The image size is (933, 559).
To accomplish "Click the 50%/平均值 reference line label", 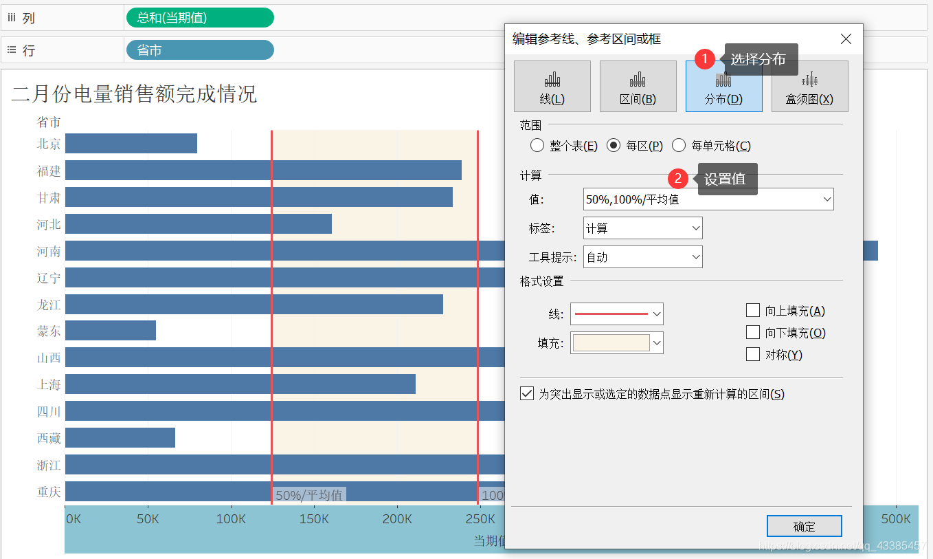I will pos(309,495).
